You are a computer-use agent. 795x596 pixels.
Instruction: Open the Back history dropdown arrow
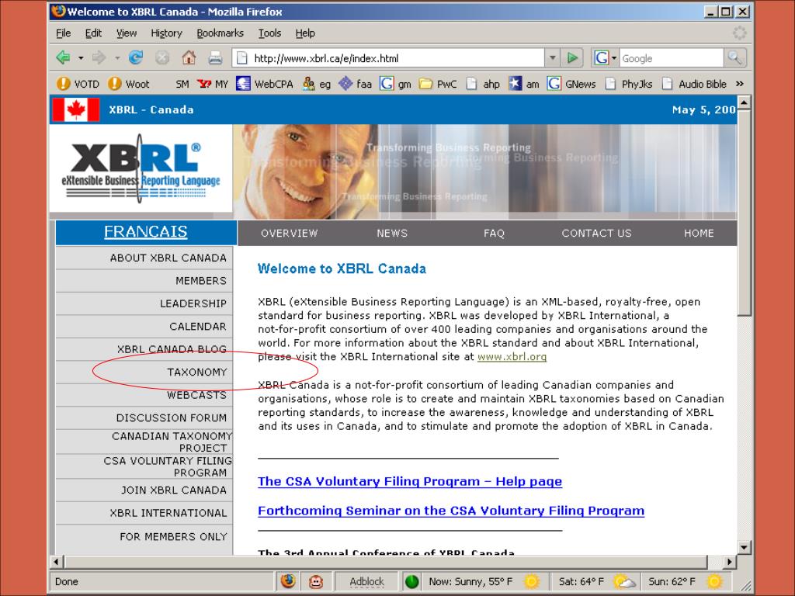[x=81, y=57]
